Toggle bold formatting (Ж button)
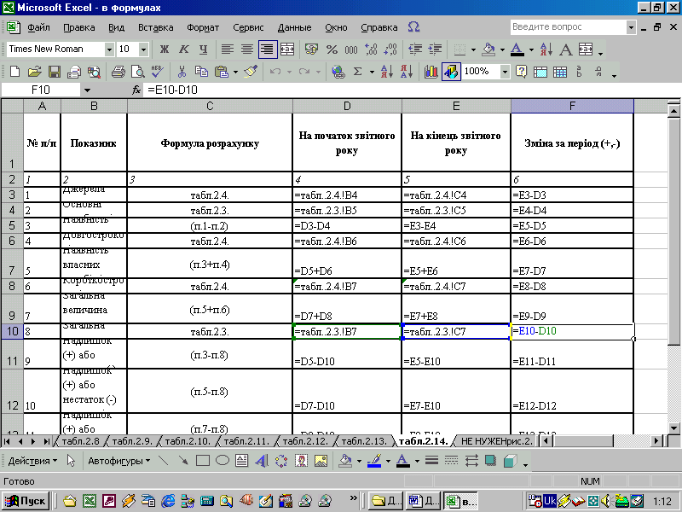Screen dimensions: 682x512 click(x=164, y=49)
